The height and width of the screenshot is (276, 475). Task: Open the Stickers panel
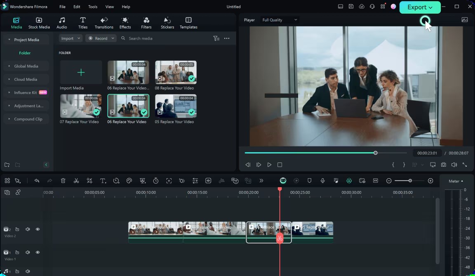click(x=167, y=23)
